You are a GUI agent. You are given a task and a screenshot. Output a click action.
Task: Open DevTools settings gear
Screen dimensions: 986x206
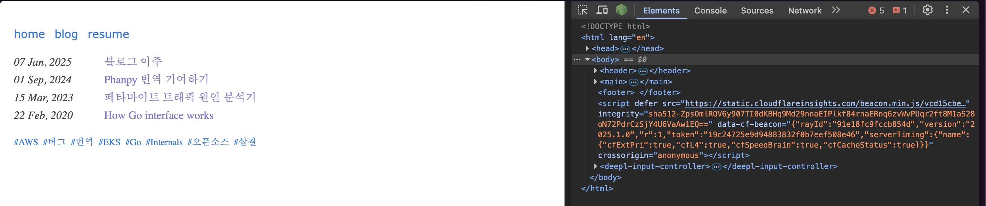click(927, 10)
